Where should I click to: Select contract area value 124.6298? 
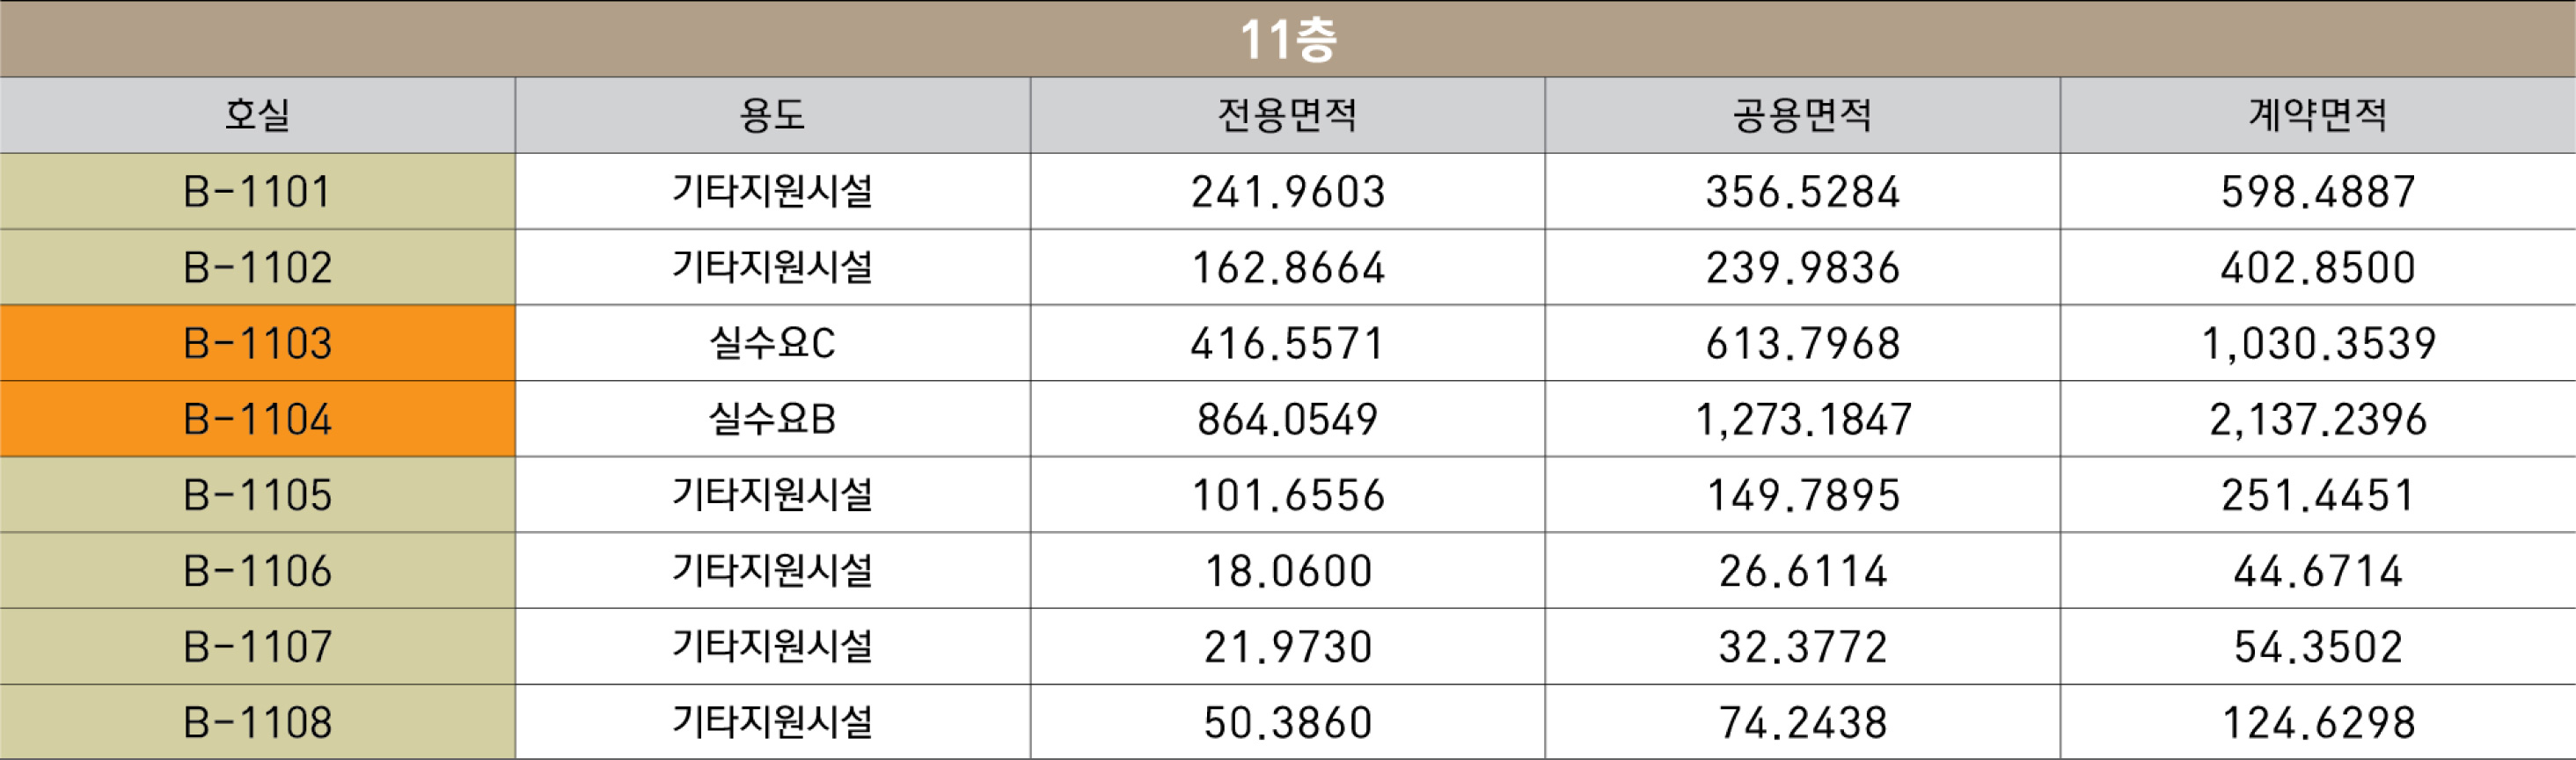(2318, 722)
